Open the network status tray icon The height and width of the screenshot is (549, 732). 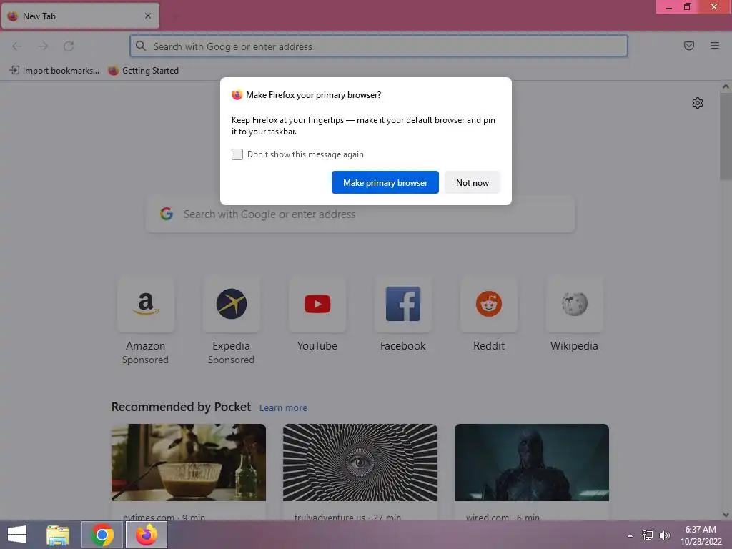647,535
